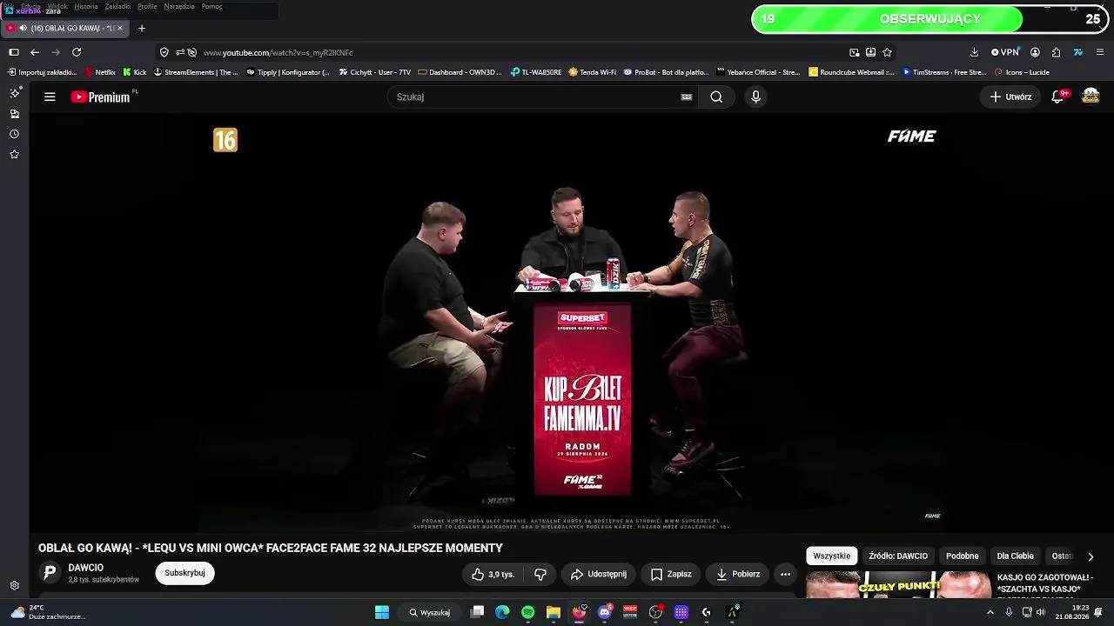Go to YouTube Premium home logo

[100, 97]
